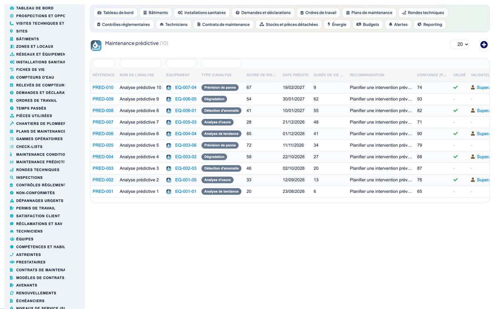Click the Type d'analyse filter field
499x309 pixels.
[x=221, y=64]
